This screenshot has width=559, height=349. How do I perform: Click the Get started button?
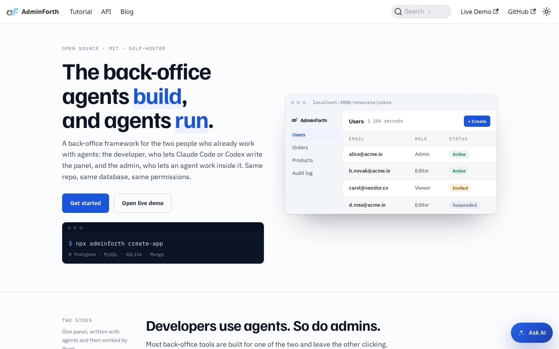point(85,203)
